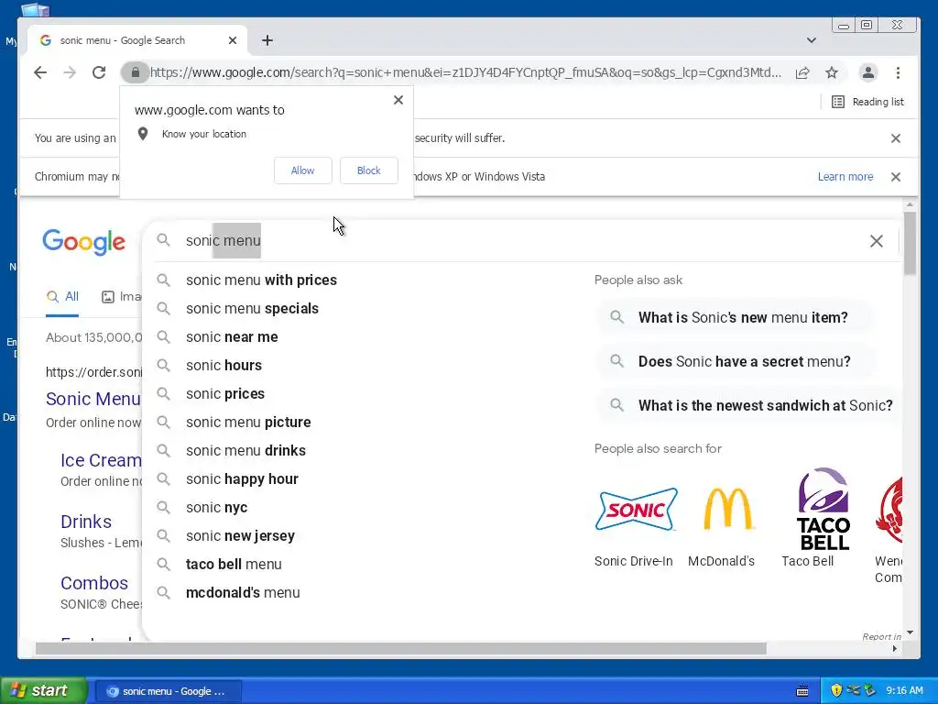Screen dimensions: 938x704
Task: Click the magnifier beside sonic menu specials
Action: pos(163,308)
